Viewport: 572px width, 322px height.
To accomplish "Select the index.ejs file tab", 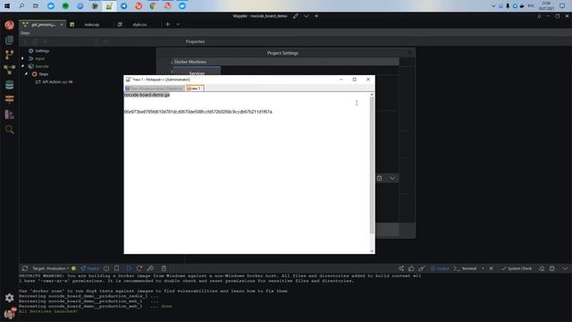I will click(91, 24).
